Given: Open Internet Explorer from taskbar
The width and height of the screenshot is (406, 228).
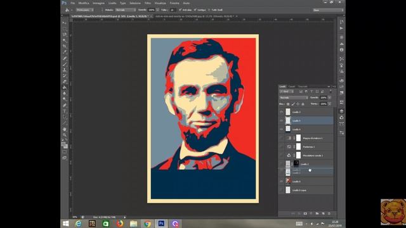Looking at the screenshot, I should (x=78, y=224).
